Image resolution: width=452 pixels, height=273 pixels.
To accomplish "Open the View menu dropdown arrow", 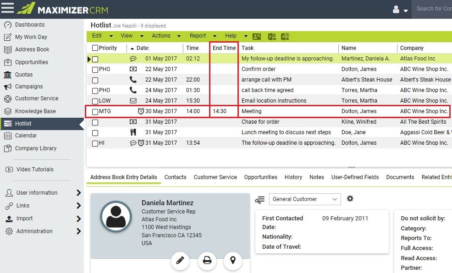I will tap(142, 36).
